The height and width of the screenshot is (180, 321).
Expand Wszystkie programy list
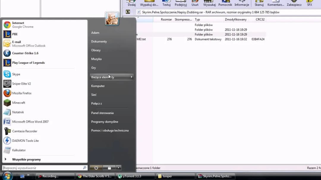point(26,160)
